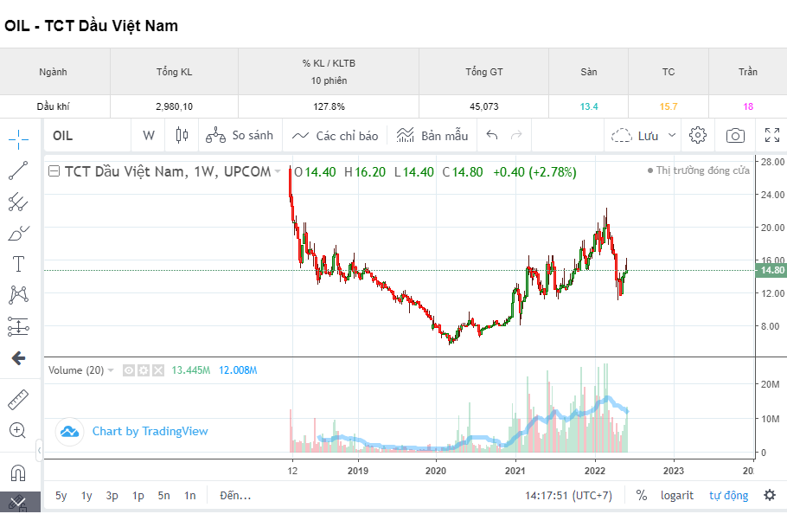
Task: Hide the Volume indicator using eye icon
Action: click(x=128, y=370)
